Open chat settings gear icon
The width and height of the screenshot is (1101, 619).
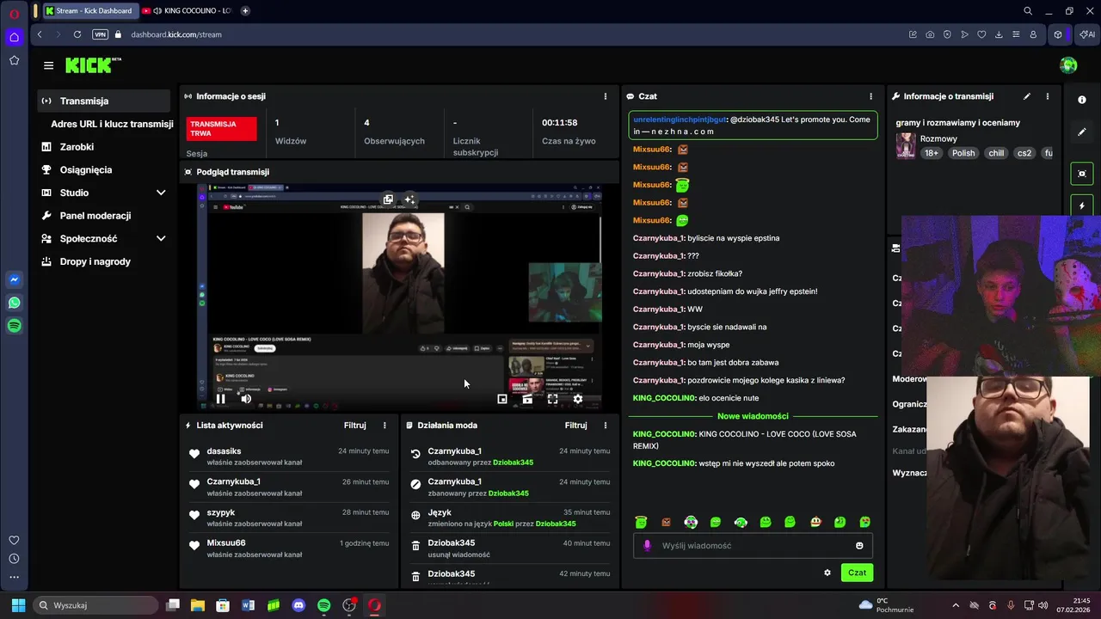827,573
